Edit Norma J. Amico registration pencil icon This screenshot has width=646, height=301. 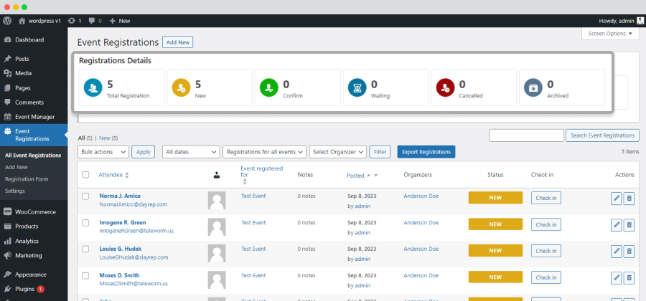coord(617,199)
